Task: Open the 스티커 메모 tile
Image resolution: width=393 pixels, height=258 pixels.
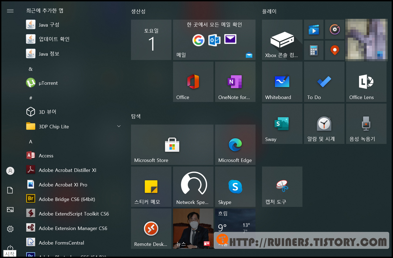Action: coord(151,187)
